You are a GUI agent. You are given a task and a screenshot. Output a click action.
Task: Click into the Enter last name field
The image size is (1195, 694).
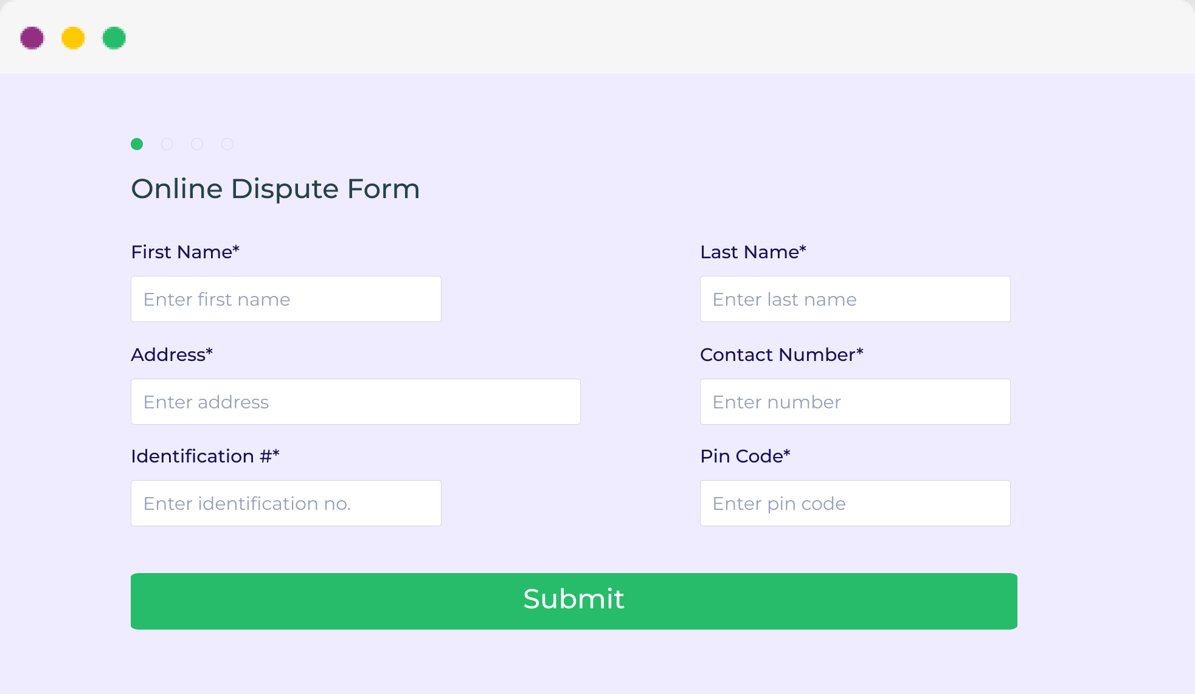[x=855, y=299]
